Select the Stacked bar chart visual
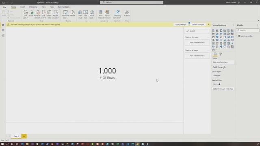Viewport: 260px width, 146px height. [x=213, y=30]
